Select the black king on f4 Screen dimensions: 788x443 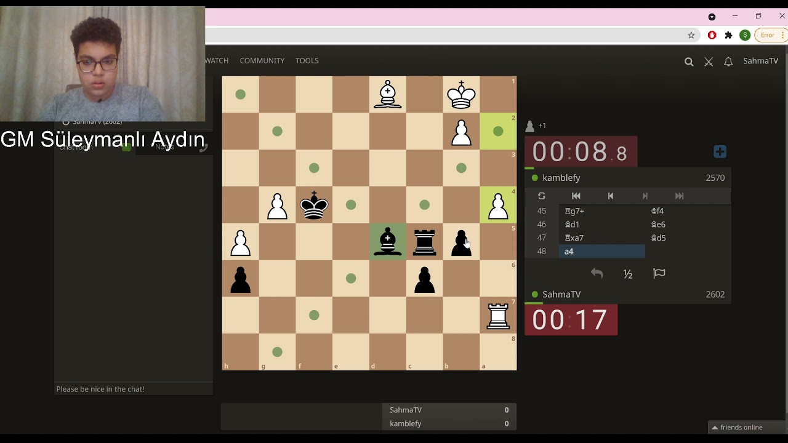point(314,205)
